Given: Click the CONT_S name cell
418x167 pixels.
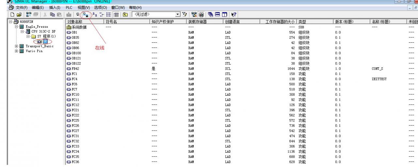Looking at the screenshot, I should [378, 69].
